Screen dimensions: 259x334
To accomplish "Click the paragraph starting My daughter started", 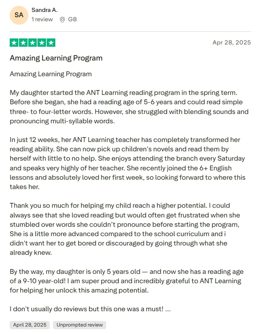I will pos(129,107).
